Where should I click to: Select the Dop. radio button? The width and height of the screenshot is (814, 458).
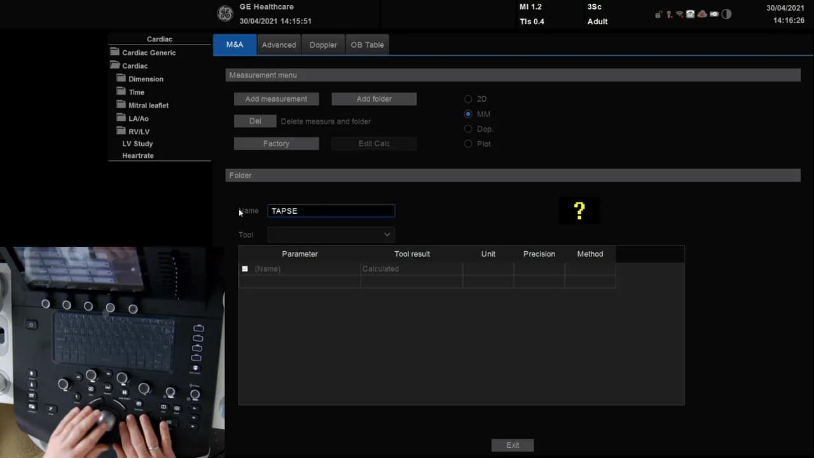tap(468, 129)
